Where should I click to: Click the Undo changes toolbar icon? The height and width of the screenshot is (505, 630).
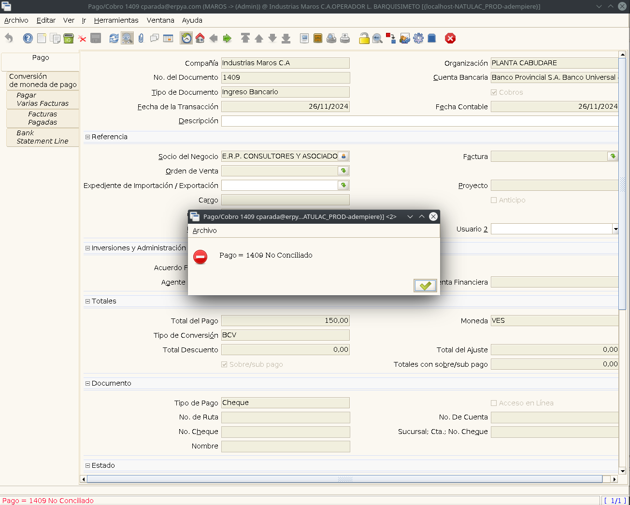point(9,38)
